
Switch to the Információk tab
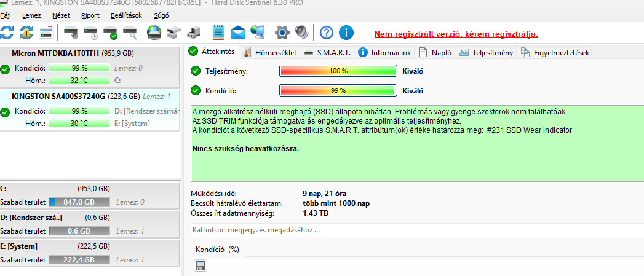click(385, 53)
